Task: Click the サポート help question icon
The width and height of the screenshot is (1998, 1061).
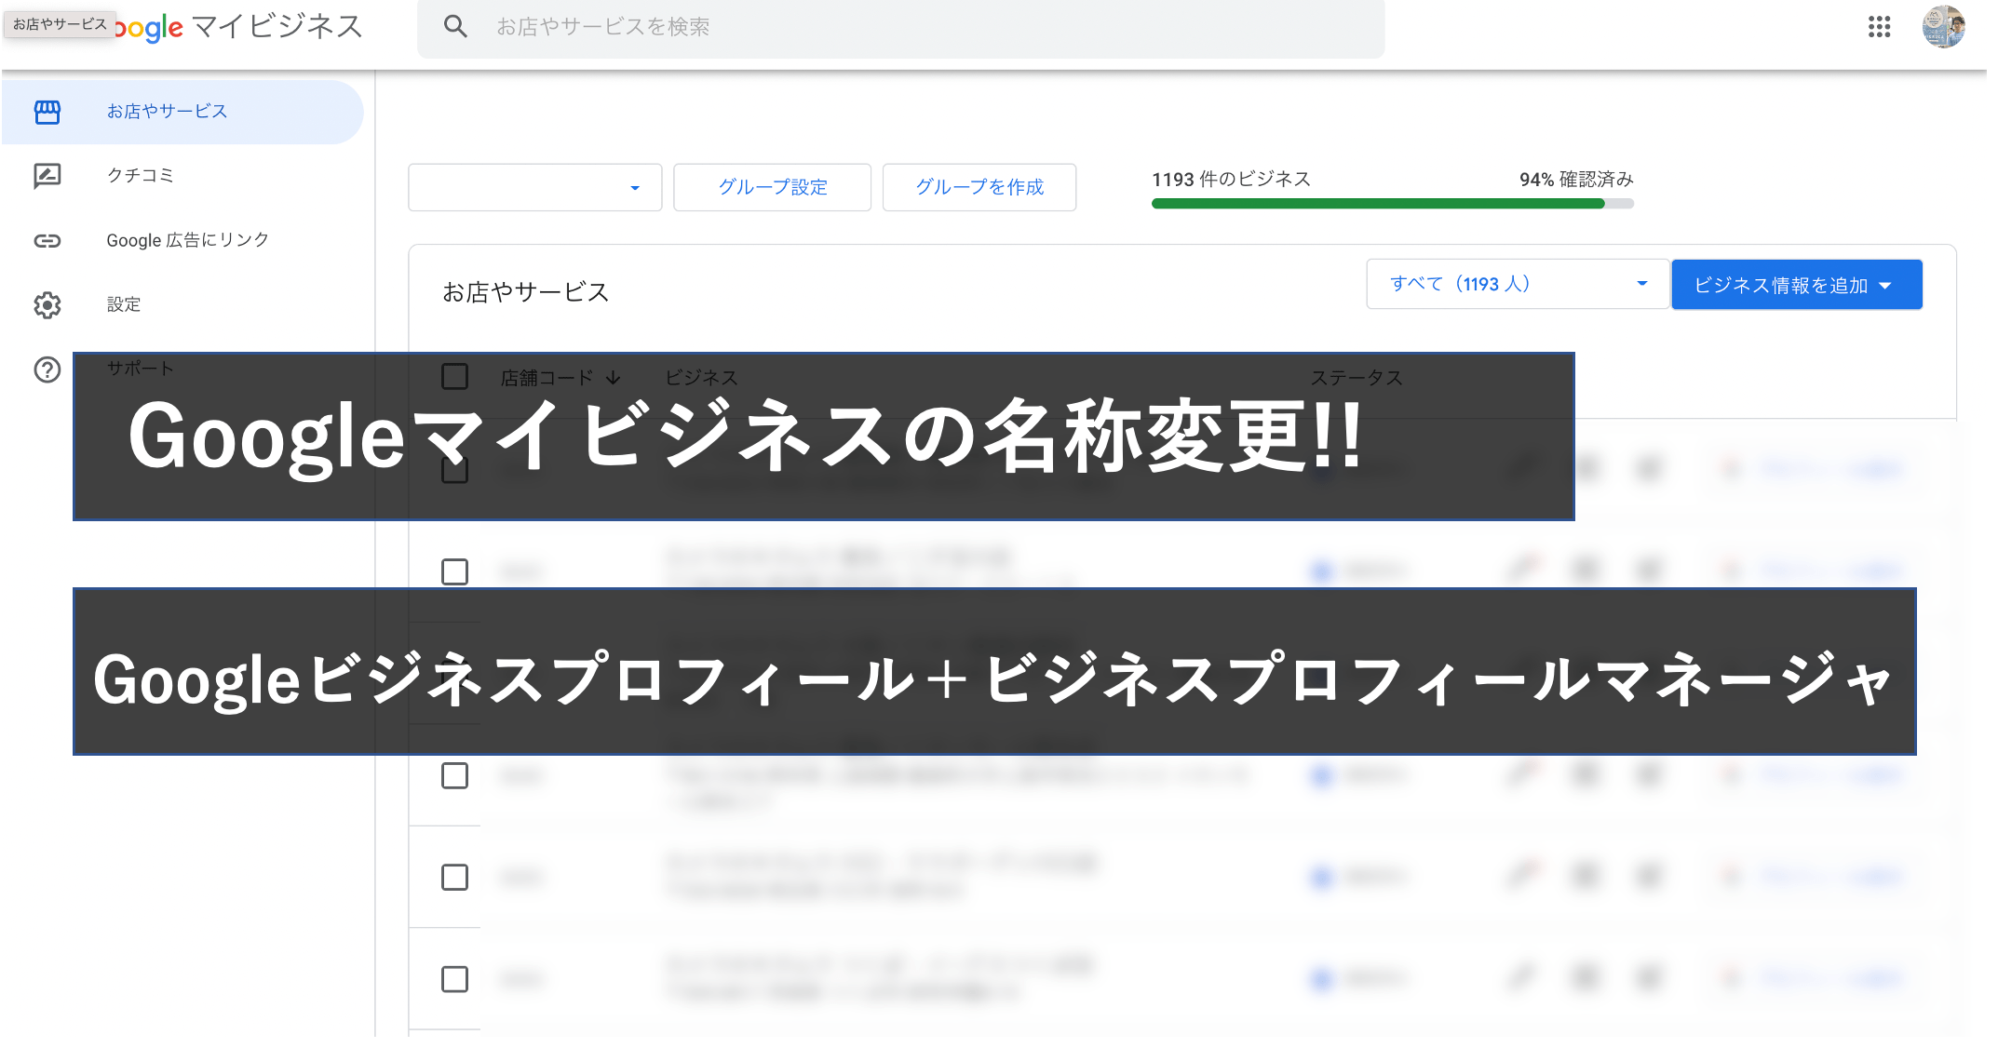Action: pyautogui.click(x=45, y=369)
